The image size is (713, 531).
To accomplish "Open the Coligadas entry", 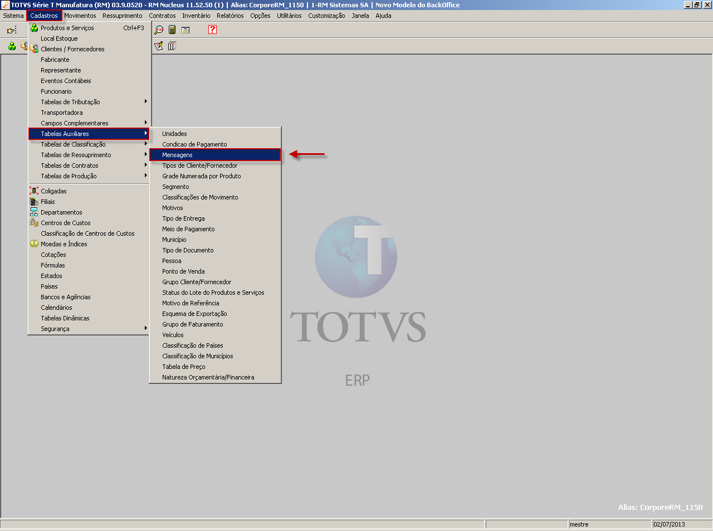I will coord(90,191).
